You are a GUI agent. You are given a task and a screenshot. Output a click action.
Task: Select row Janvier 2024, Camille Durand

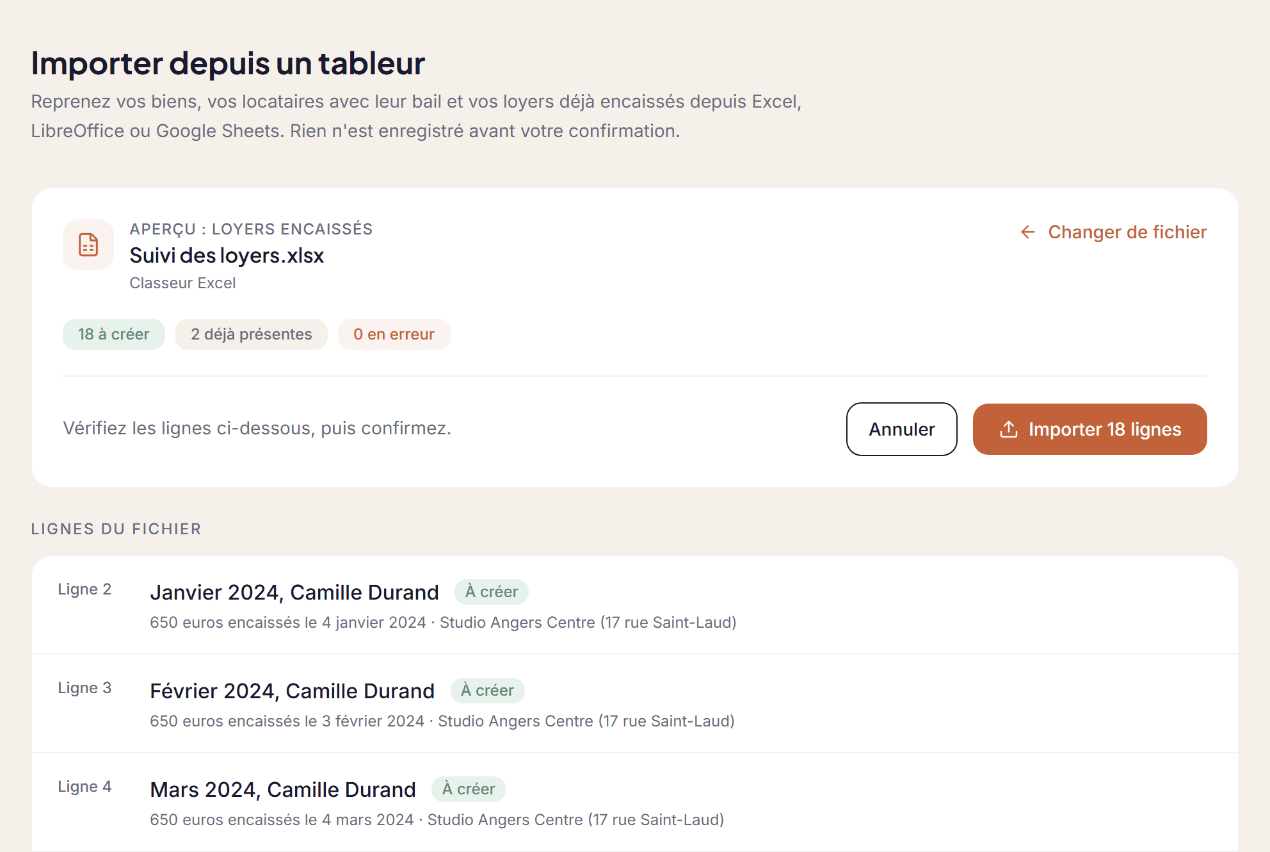pos(635,605)
